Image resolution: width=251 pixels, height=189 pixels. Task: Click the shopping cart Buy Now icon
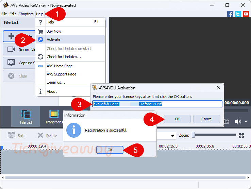(40, 31)
